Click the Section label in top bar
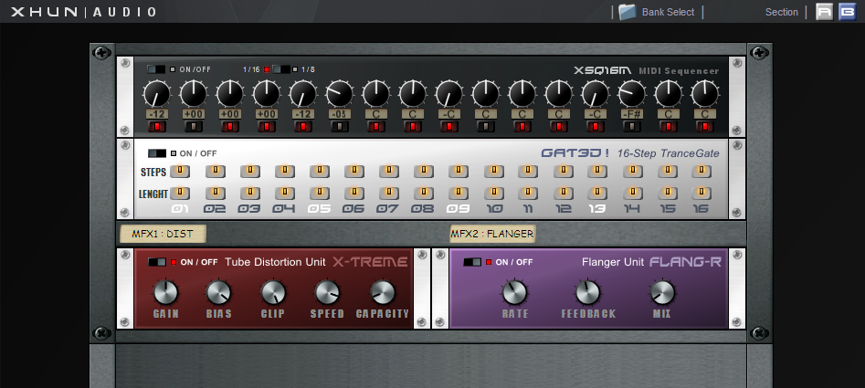 point(782,12)
